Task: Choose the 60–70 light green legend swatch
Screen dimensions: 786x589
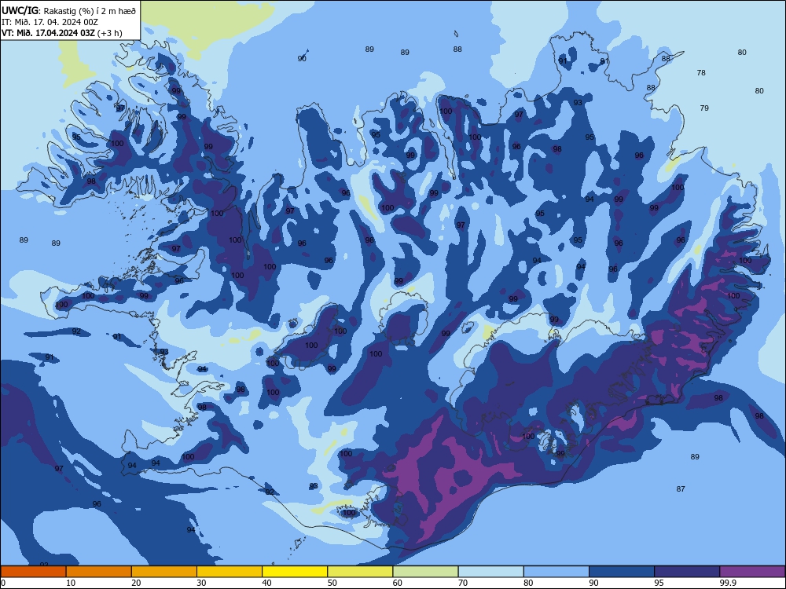Action: coord(425,572)
